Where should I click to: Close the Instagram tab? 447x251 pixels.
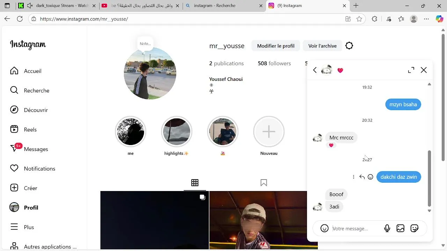[344, 6]
